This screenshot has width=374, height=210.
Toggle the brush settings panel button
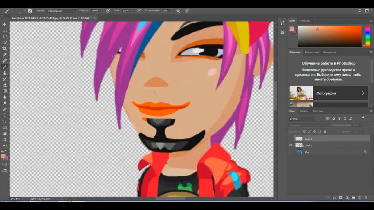click(x=30, y=10)
